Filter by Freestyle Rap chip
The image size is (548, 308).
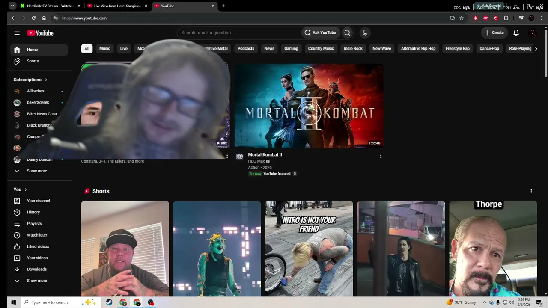(x=458, y=48)
